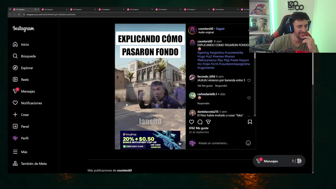The width and height of the screenshot is (336, 189).
Task: Open danielacosta215 username link
Action: click(x=208, y=112)
